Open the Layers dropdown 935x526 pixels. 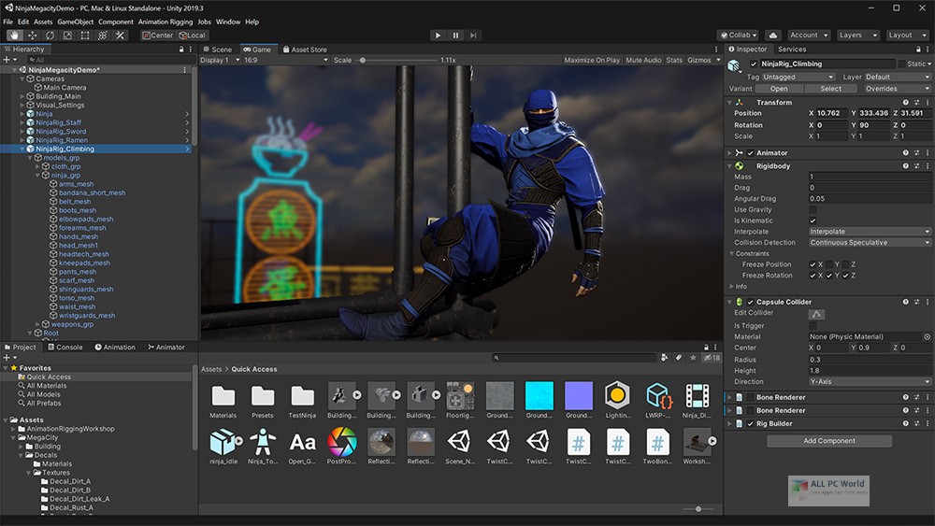point(857,36)
